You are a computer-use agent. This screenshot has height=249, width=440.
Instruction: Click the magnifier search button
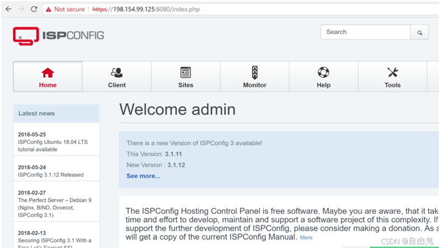click(419, 32)
